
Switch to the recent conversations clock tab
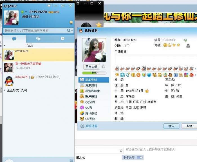click(62, 39)
